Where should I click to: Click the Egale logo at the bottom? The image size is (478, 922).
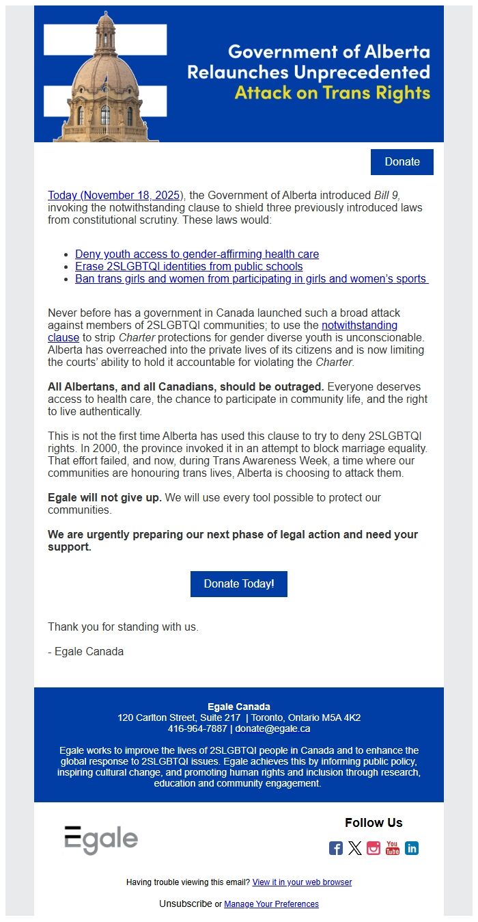click(100, 834)
